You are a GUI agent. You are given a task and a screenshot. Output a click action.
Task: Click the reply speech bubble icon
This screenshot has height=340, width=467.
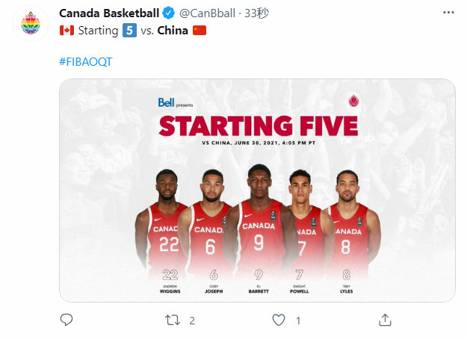click(x=67, y=320)
